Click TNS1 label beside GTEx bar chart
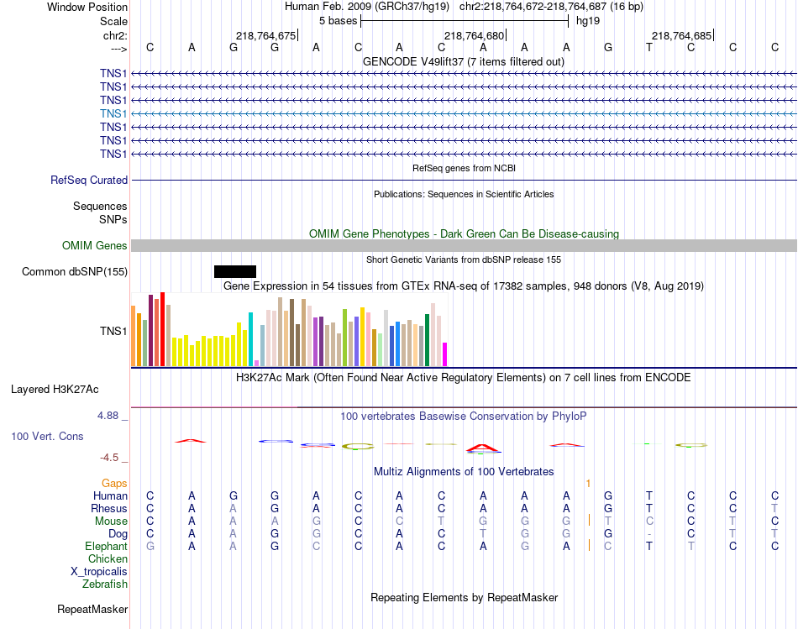The width and height of the screenshot is (798, 629). pyautogui.click(x=113, y=331)
